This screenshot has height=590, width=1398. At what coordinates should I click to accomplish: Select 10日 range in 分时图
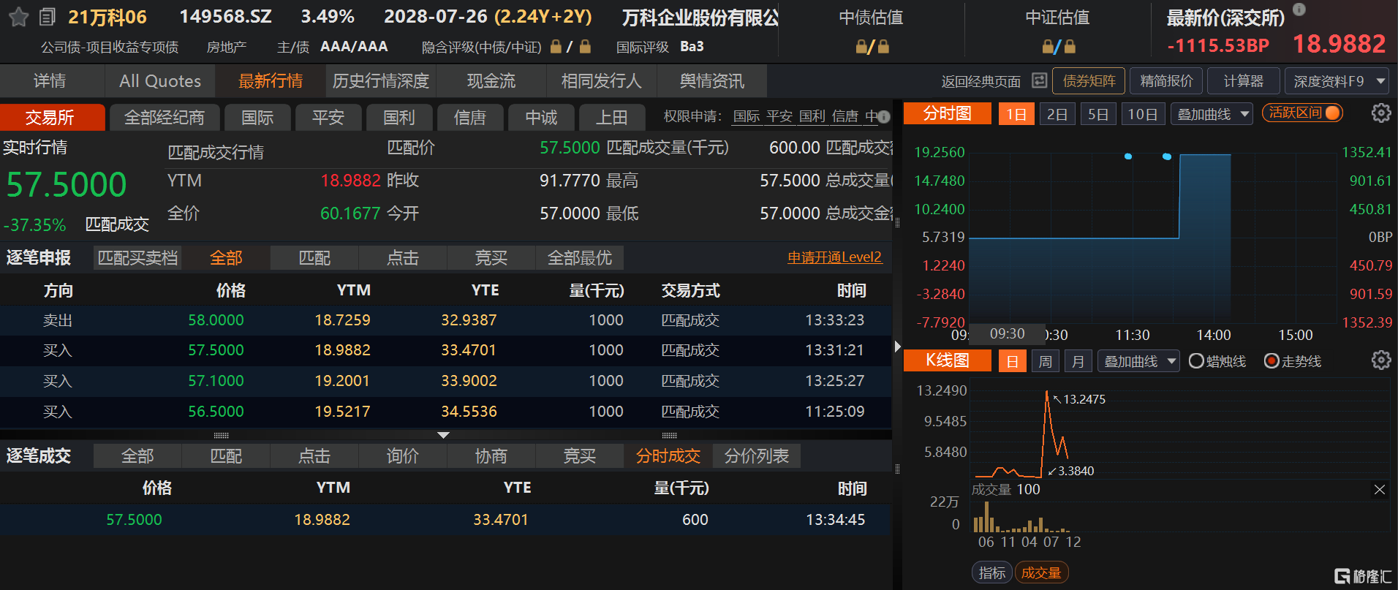[1143, 115]
